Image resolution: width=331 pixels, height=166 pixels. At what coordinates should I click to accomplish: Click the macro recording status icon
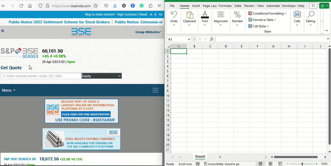[197, 164]
